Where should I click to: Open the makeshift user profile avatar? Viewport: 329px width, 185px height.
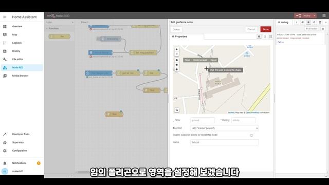5,171
